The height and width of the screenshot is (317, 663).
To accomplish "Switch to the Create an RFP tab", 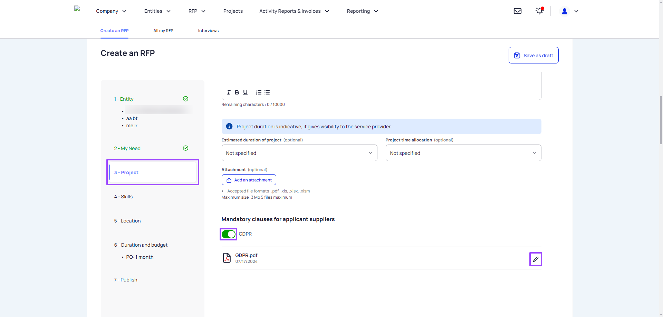I will tap(114, 31).
